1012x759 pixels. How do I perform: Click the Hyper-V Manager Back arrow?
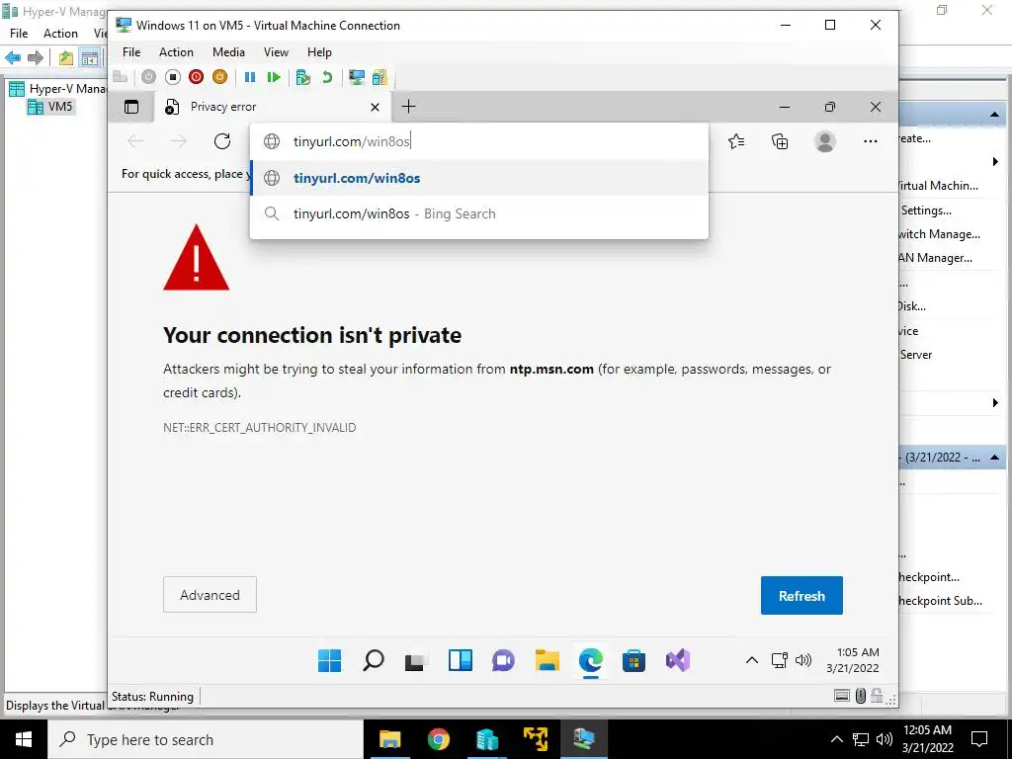coord(12,58)
